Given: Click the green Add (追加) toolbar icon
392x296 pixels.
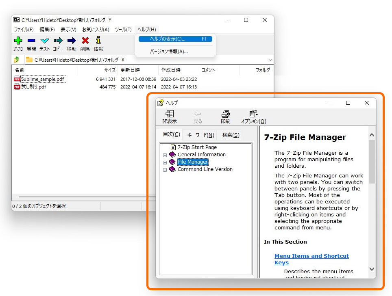Looking at the screenshot, I should coord(18,41).
